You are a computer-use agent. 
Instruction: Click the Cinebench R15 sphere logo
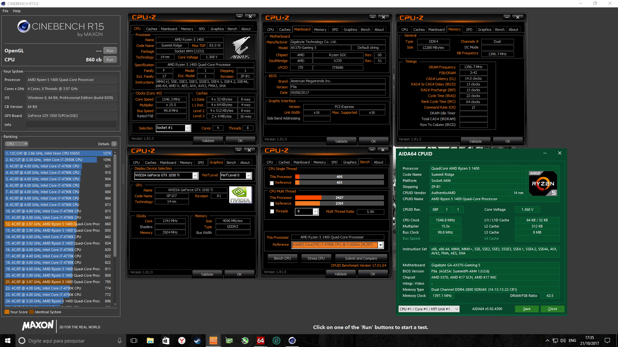(24, 26)
